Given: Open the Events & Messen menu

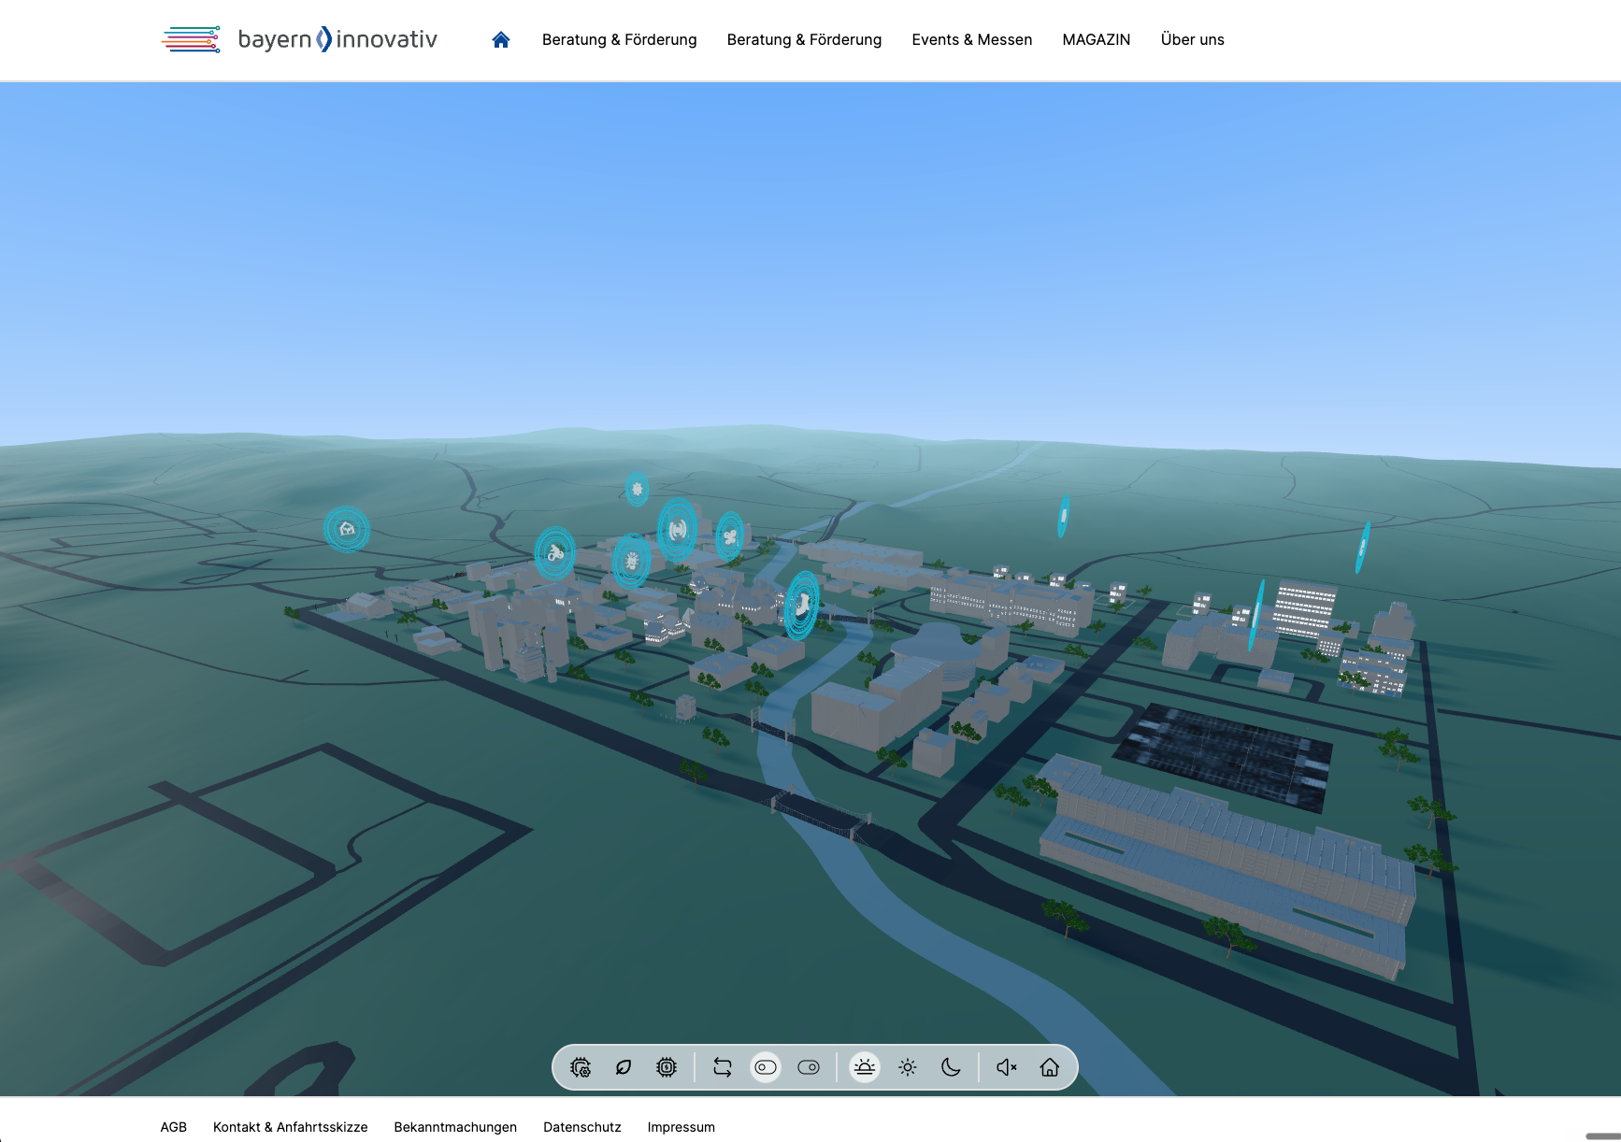Looking at the screenshot, I should pos(972,39).
